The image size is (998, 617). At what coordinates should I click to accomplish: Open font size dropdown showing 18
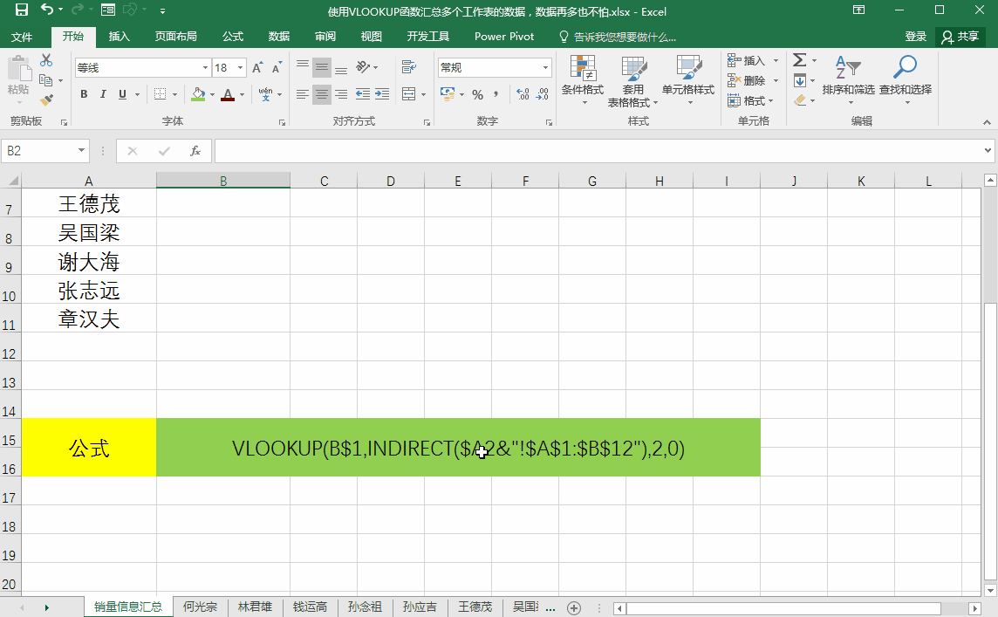coord(241,67)
